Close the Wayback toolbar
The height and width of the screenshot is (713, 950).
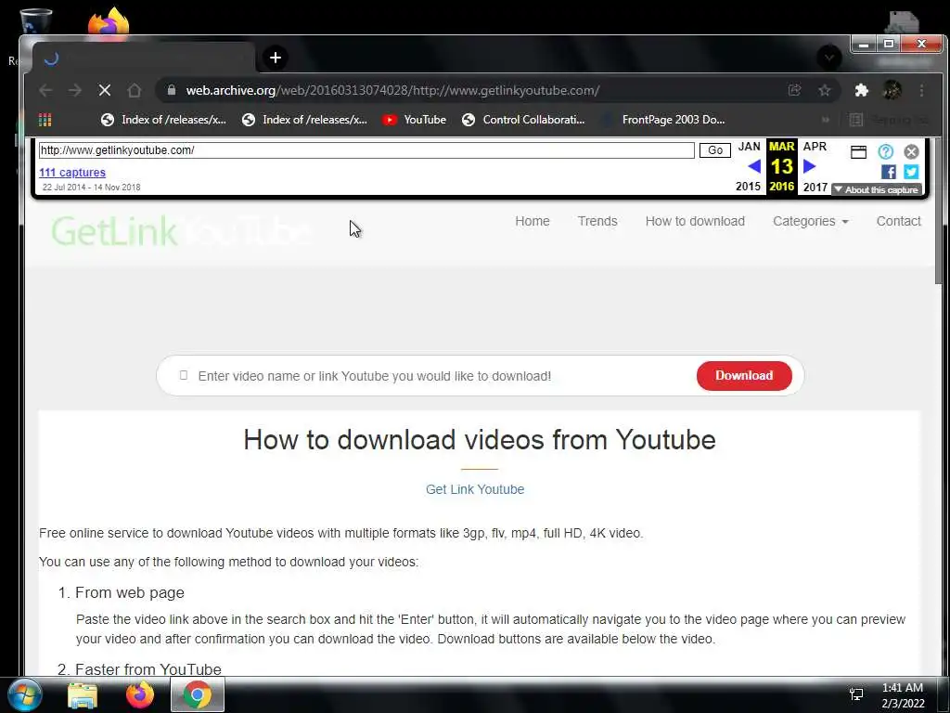911,152
